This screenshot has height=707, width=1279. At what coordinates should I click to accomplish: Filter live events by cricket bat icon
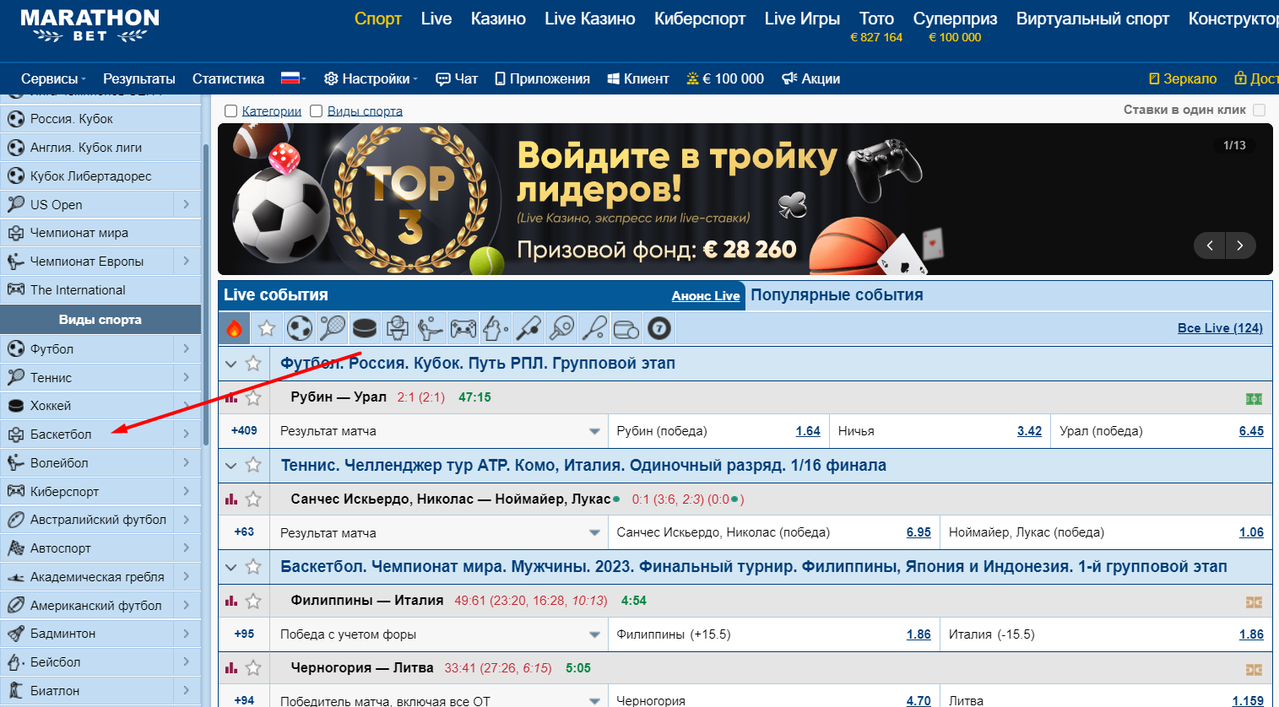tap(528, 328)
